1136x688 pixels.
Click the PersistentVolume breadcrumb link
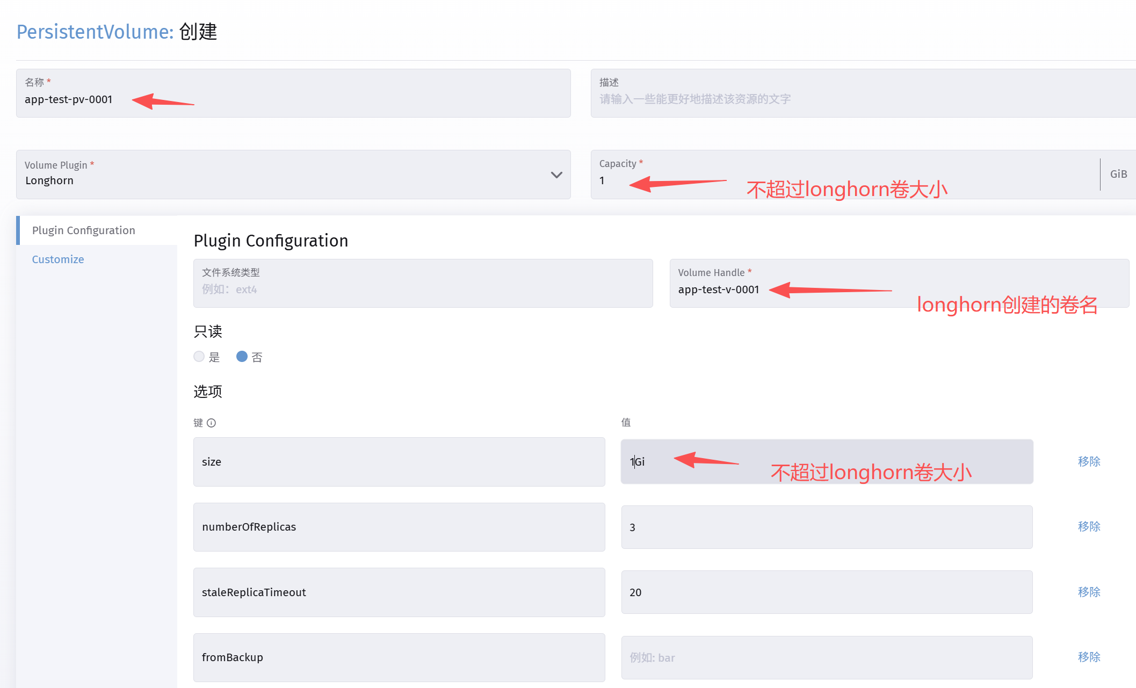pos(95,32)
